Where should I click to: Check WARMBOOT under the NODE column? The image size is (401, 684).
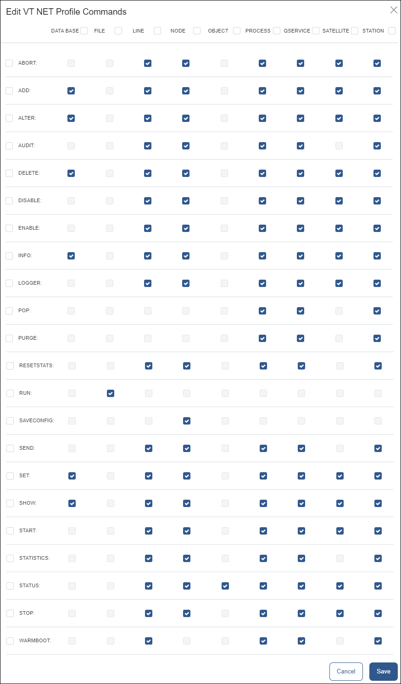[x=186, y=640]
